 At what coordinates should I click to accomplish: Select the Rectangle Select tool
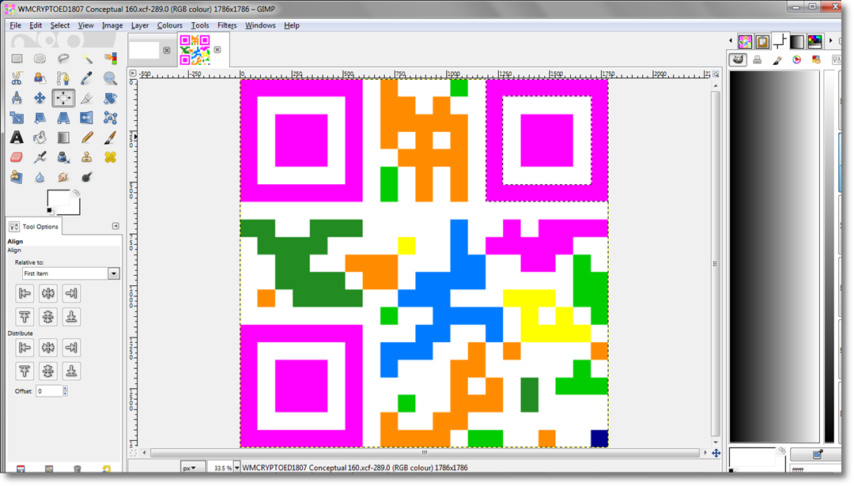17,58
